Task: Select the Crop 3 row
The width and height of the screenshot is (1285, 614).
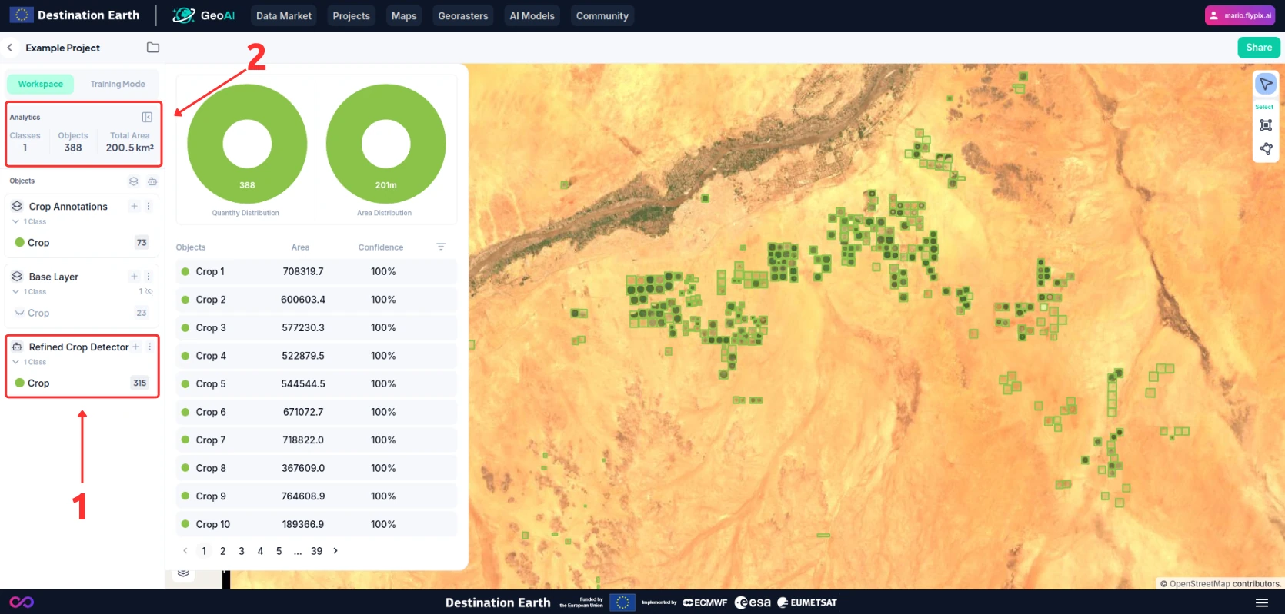Action: [x=316, y=327]
